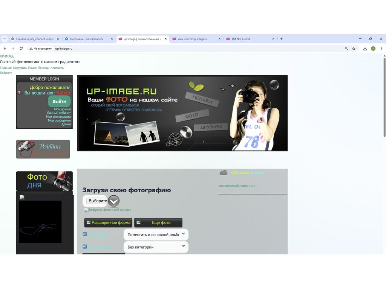This screenshot has width=386, height=289.
Task: Click the blue icon beside the album selector
Action: (85, 234)
